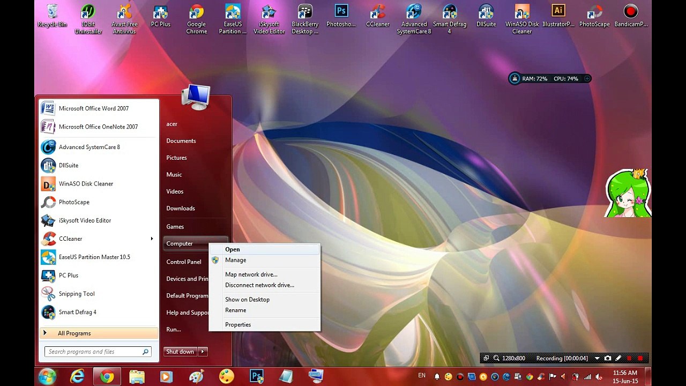Image resolution: width=686 pixels, height=386 pixels.
Task: Select iSkysoft Video Editor desktop shortcut
Action: point(269,19)
